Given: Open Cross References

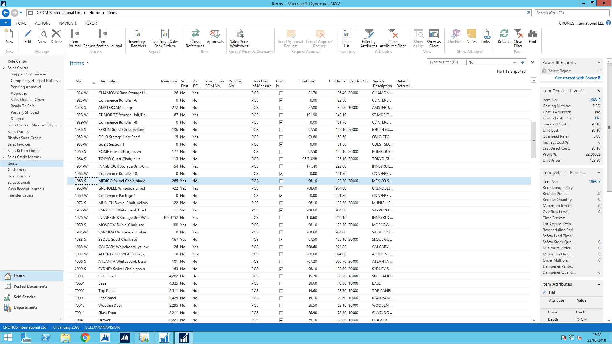Looking at the screenshot, I should tap(195, 38).
